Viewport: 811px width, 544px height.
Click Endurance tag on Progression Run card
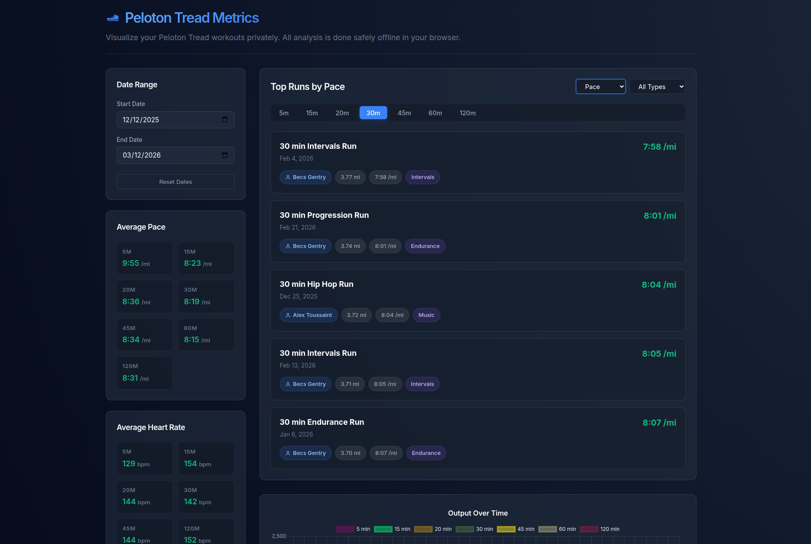[425, 246]
